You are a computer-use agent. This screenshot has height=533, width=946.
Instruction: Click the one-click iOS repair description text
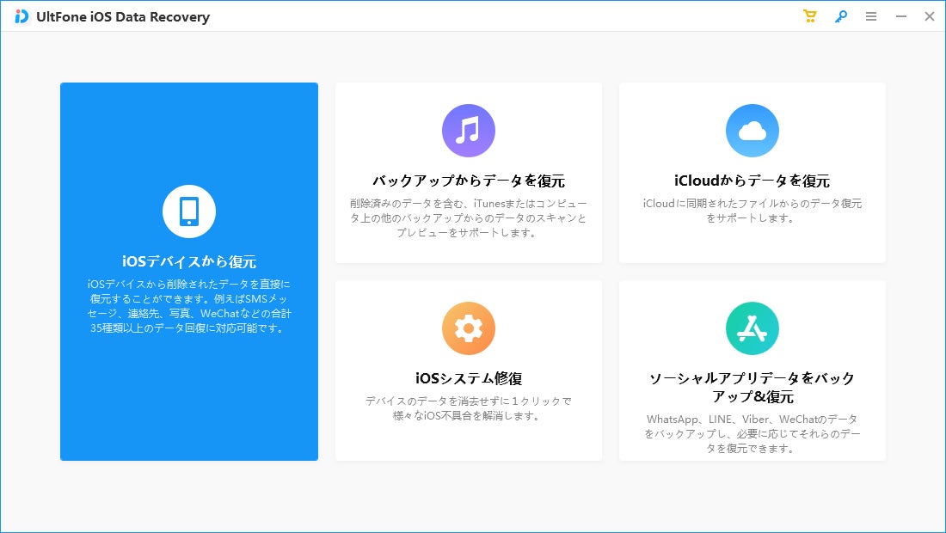468,409
